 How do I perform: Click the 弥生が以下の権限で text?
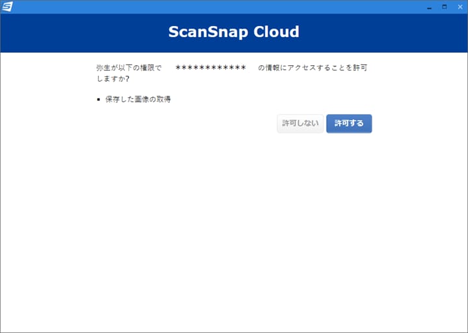[x=129, y=68]
